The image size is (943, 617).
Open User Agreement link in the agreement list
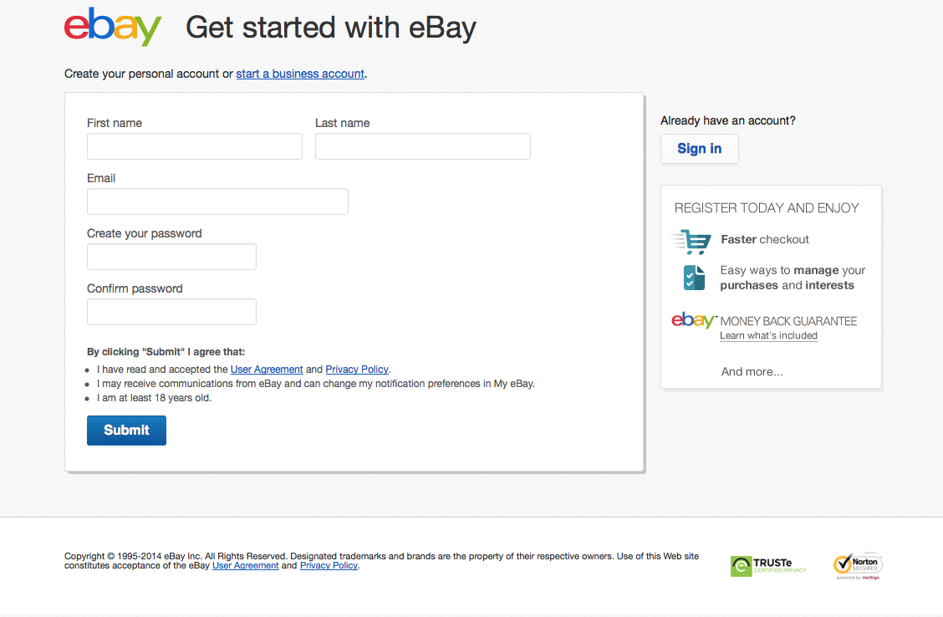(x=267, y=370)
